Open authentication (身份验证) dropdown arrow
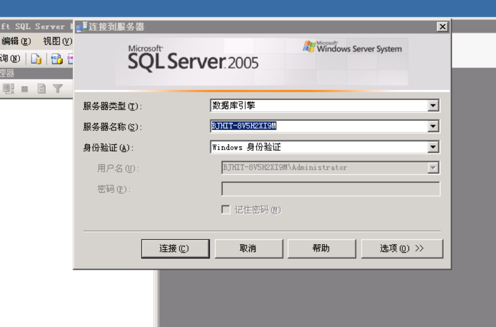The image size is (496, 327). [433, 147]
